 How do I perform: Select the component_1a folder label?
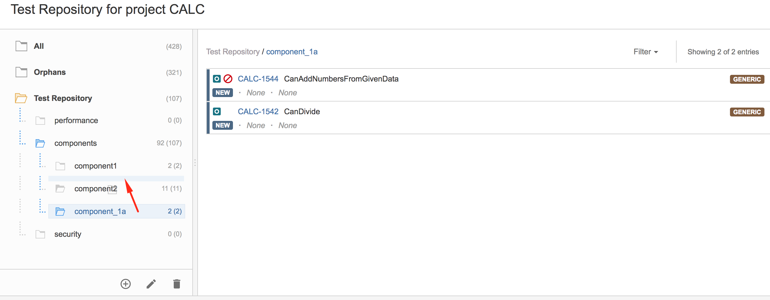tap(100, 212)
